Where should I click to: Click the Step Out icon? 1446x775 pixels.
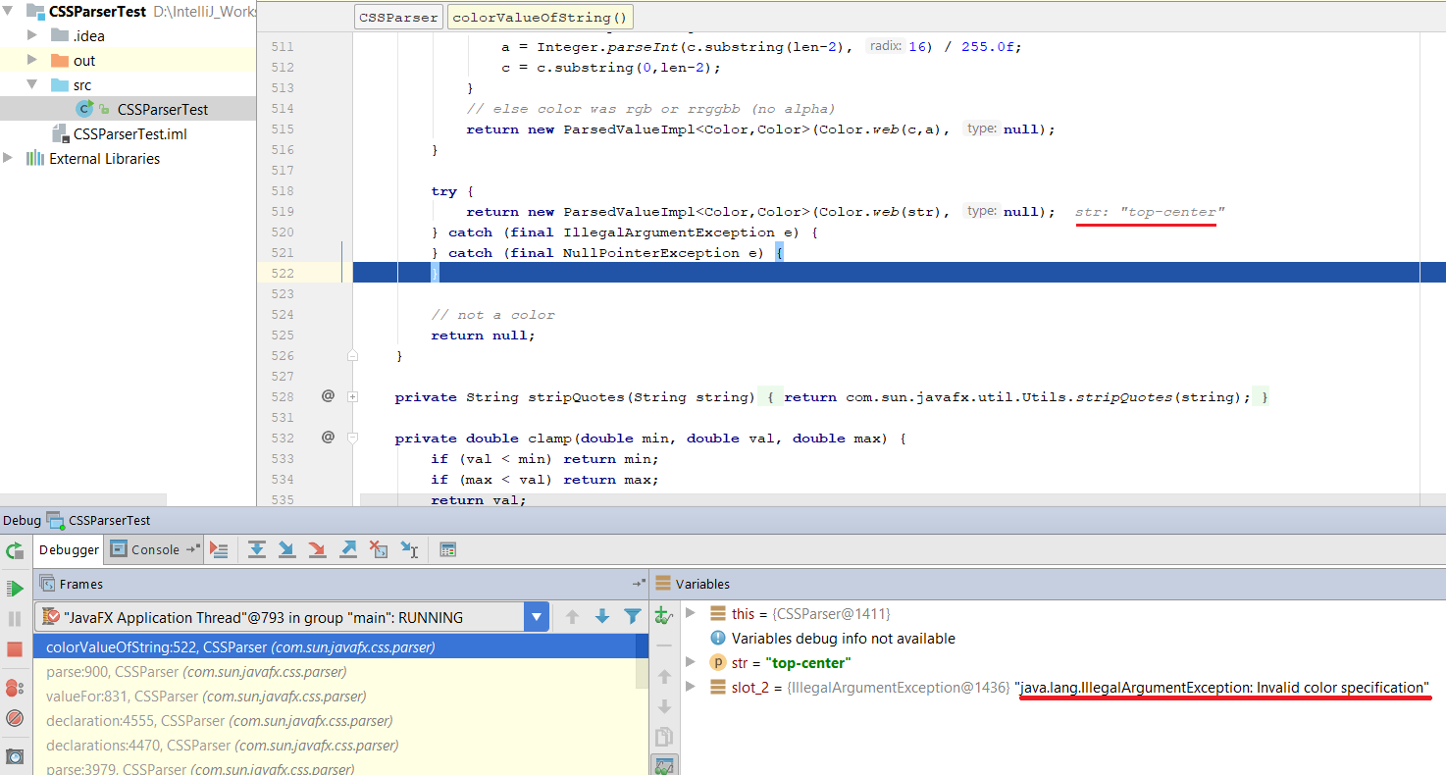[348, 549]
